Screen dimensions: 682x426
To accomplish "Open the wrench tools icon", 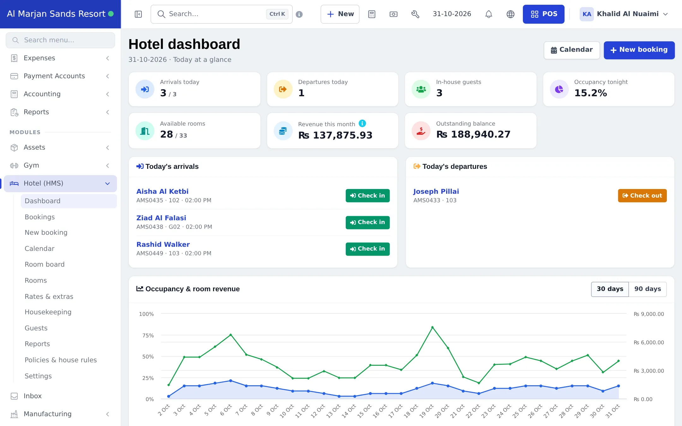I will [415, 14].
